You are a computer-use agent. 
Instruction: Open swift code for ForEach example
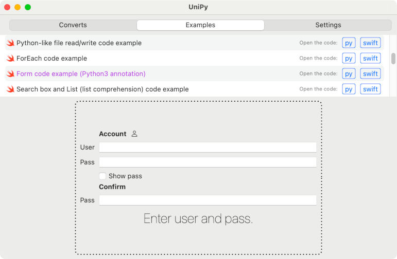click(x=370, y=59)
